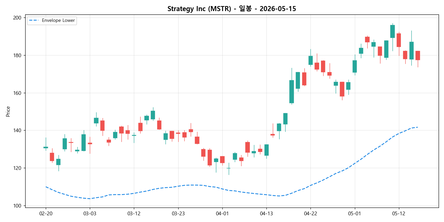
Task: Click the green candlestick above the 04-22 label
Action: pos(310,60)
